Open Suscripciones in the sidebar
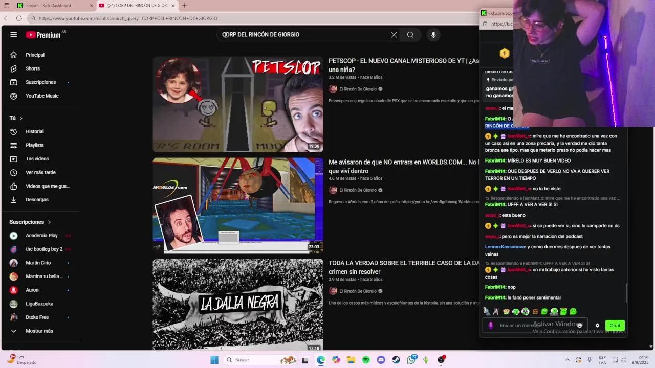 click(x=40, y=82)
